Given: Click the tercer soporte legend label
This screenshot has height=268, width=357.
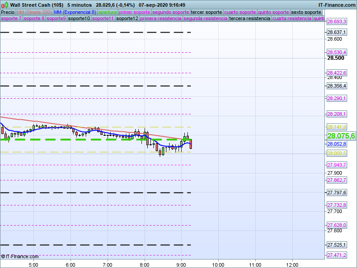Looking at the screenshot, I should click(x=206, y=13).
